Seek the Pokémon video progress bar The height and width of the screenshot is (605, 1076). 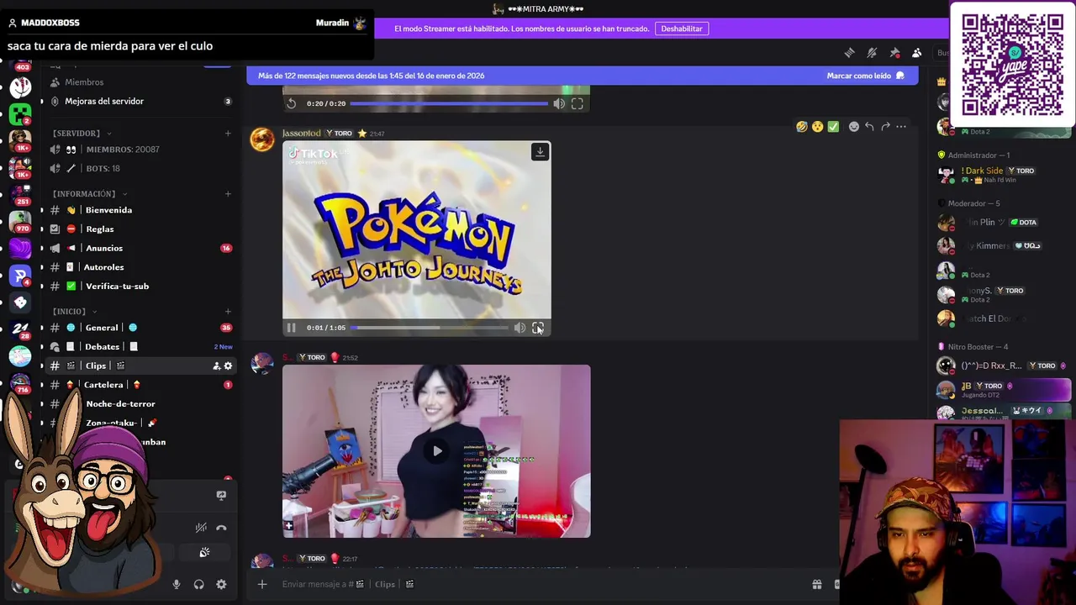pos(430,328)
